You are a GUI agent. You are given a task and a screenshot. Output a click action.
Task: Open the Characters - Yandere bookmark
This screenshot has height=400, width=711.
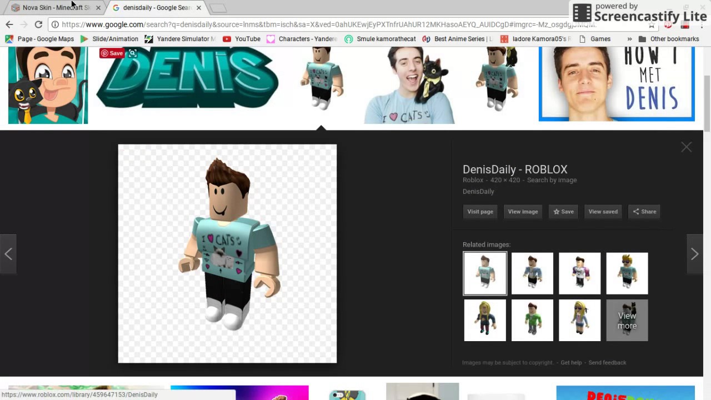302,39
